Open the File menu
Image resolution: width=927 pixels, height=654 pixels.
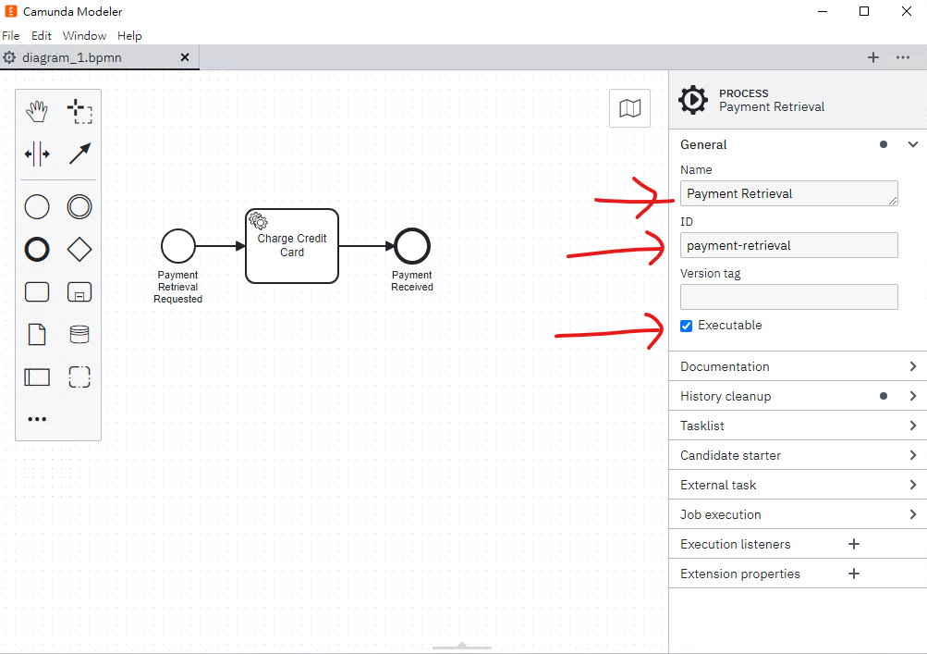[x=11, y=35]
